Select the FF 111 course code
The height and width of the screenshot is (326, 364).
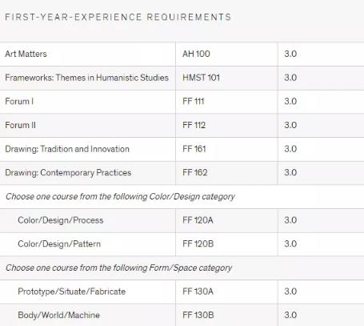tap(194, 102)
